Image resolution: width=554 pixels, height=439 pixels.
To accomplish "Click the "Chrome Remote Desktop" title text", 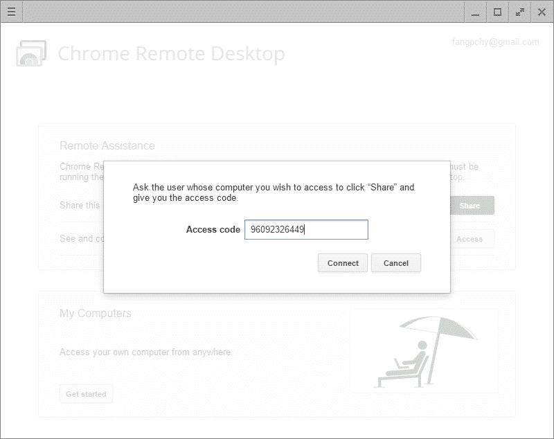I will [x=171, y=54].
